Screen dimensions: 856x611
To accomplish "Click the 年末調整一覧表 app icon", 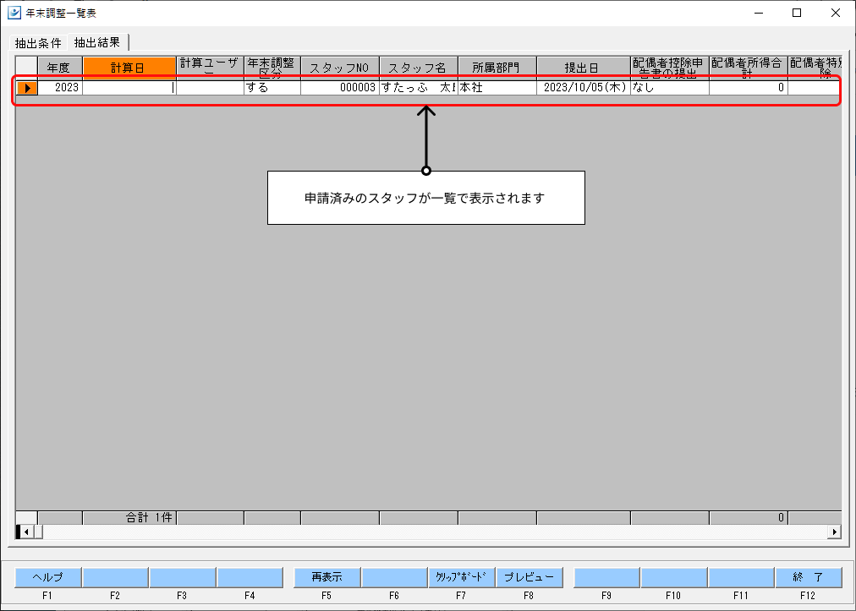I will 14,13.
